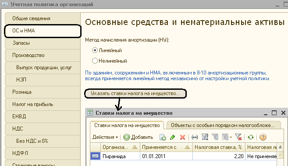Viewport: 288px width, 166px height.
Task: Click Указать ставки налога на имущество button
Action: (135, 94)
